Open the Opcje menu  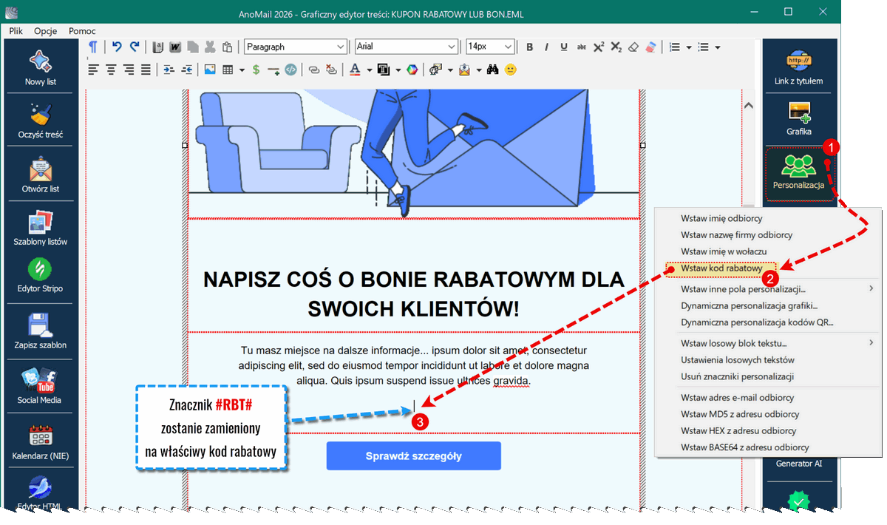(46, 31)
